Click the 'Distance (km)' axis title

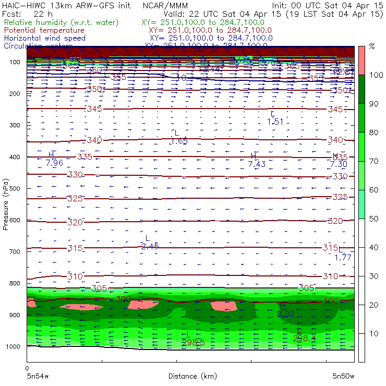tap(192, 376)
